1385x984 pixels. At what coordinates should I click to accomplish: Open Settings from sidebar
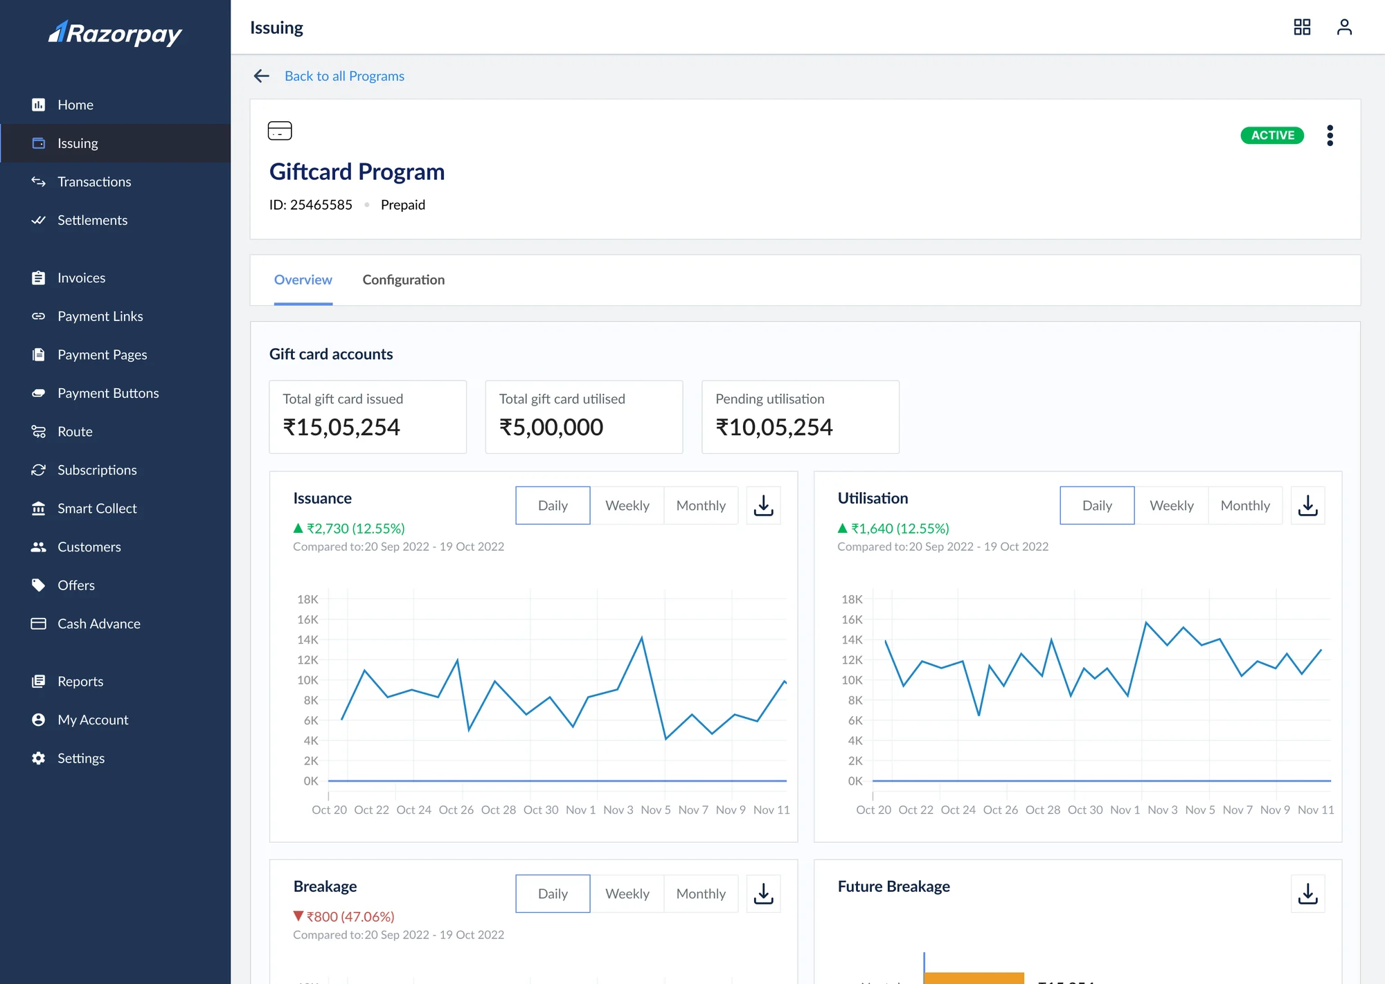tap(115, 758)
